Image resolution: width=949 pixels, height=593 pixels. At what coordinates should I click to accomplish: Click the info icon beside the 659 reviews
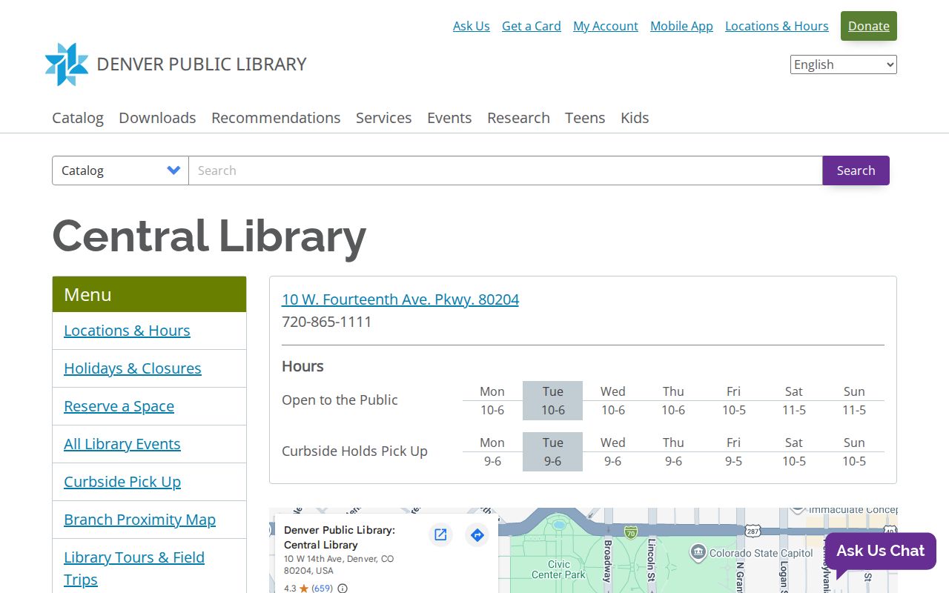tap(343, 589)
